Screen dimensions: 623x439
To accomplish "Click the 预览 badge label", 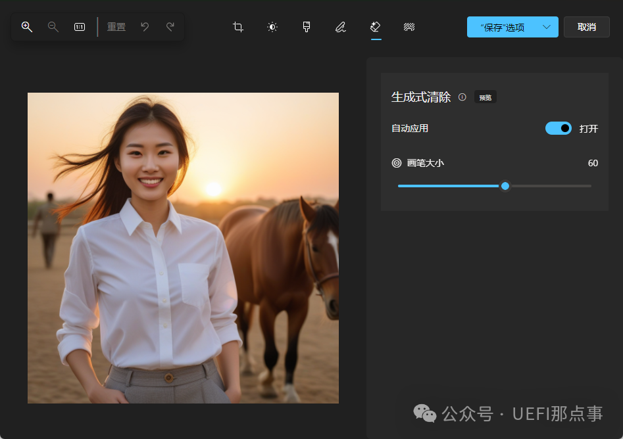I will pyautogui.click(x=486, y=97).
